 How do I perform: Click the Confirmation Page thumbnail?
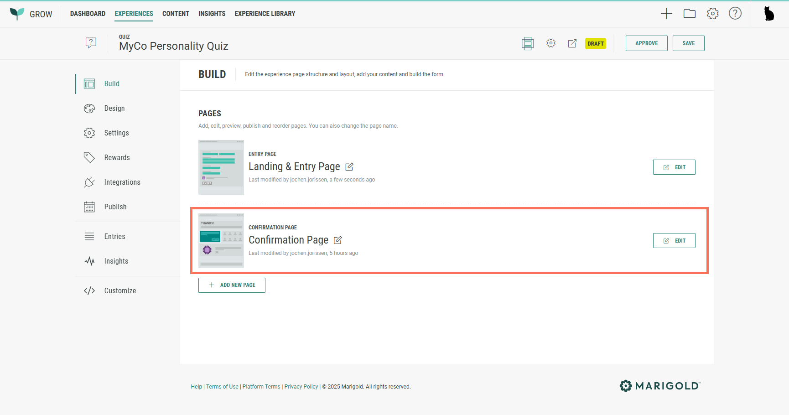point(221,241)
